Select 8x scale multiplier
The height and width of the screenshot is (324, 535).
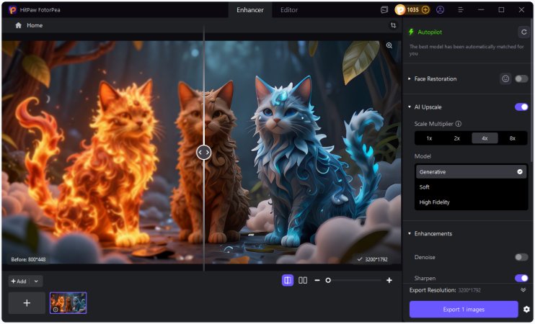pos(512,138)
